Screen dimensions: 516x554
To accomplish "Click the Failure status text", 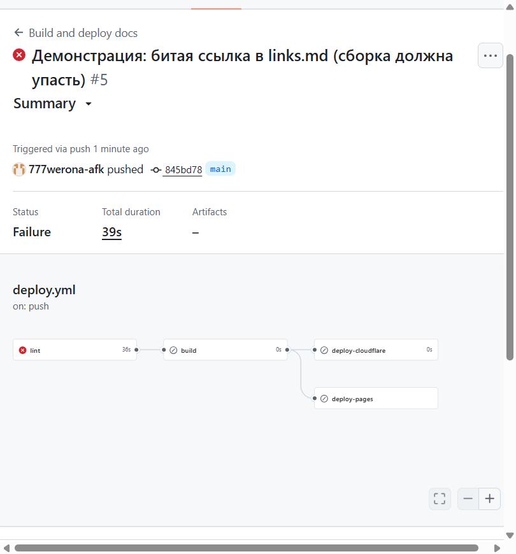I will (x=32, y=232).
